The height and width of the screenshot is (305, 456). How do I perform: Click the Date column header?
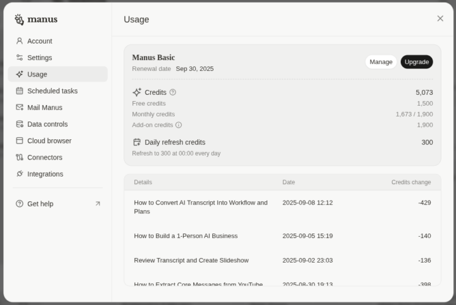[x=289, y=182]
